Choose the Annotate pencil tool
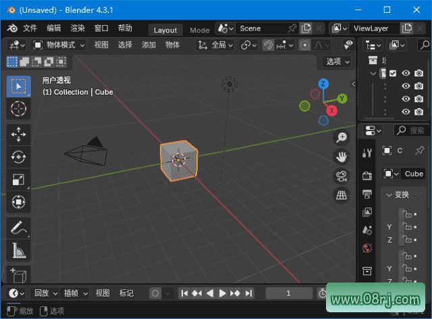Image resolution: width=432 pixels, height=319 pixels. (x=18, y=228)
